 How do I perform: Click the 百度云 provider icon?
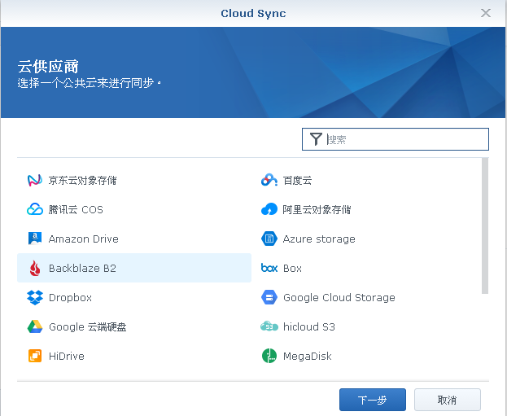(269, 181)
